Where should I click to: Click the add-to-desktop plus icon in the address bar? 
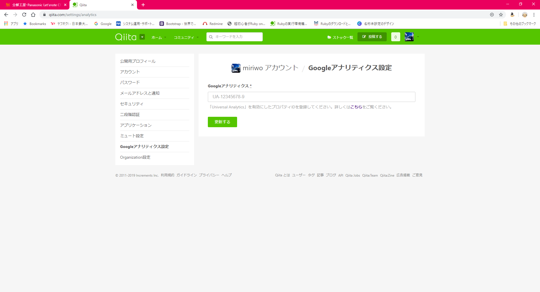(492, 15)
